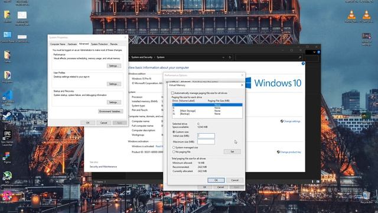Click OK in Performance Options behind dialog

pos(204,187)
